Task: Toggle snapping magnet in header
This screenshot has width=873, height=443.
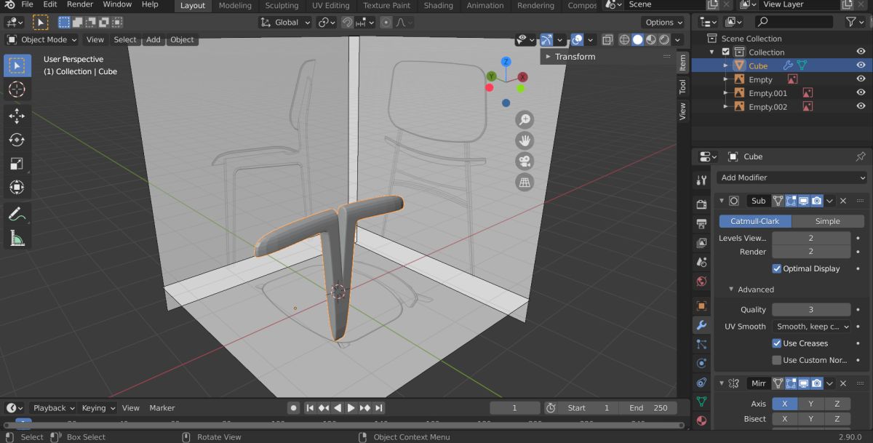Action: pyautogui.click(x=348, y=23)
